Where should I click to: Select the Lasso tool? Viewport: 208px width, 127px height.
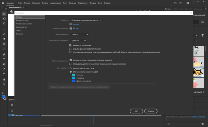[x=4, y=23]
